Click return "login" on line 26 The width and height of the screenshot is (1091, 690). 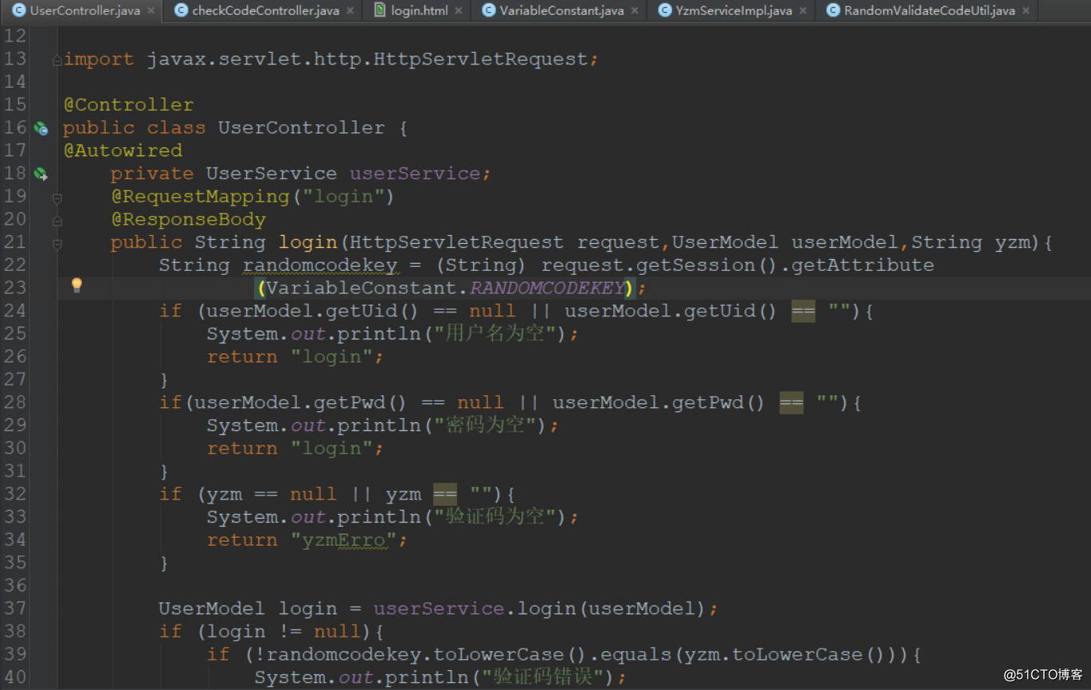click(295, 356)
